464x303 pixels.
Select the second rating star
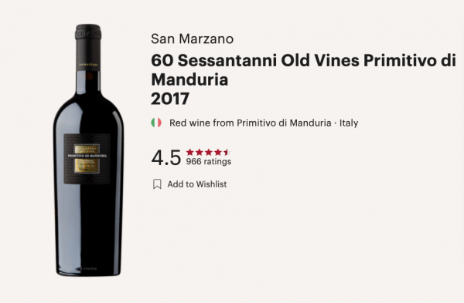[x=200, y=152]
